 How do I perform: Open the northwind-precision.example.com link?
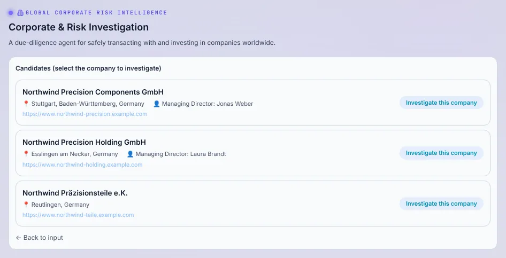pyautogui.click(x=85, y=114)
